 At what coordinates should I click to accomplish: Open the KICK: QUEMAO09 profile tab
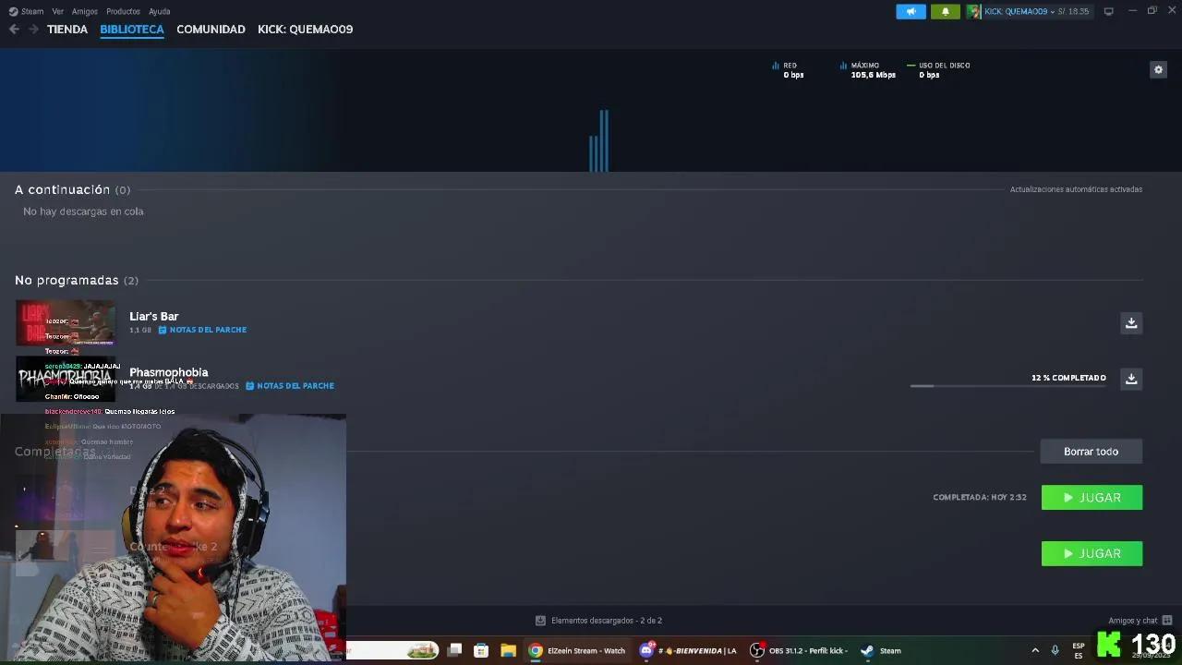pos(305,30)
